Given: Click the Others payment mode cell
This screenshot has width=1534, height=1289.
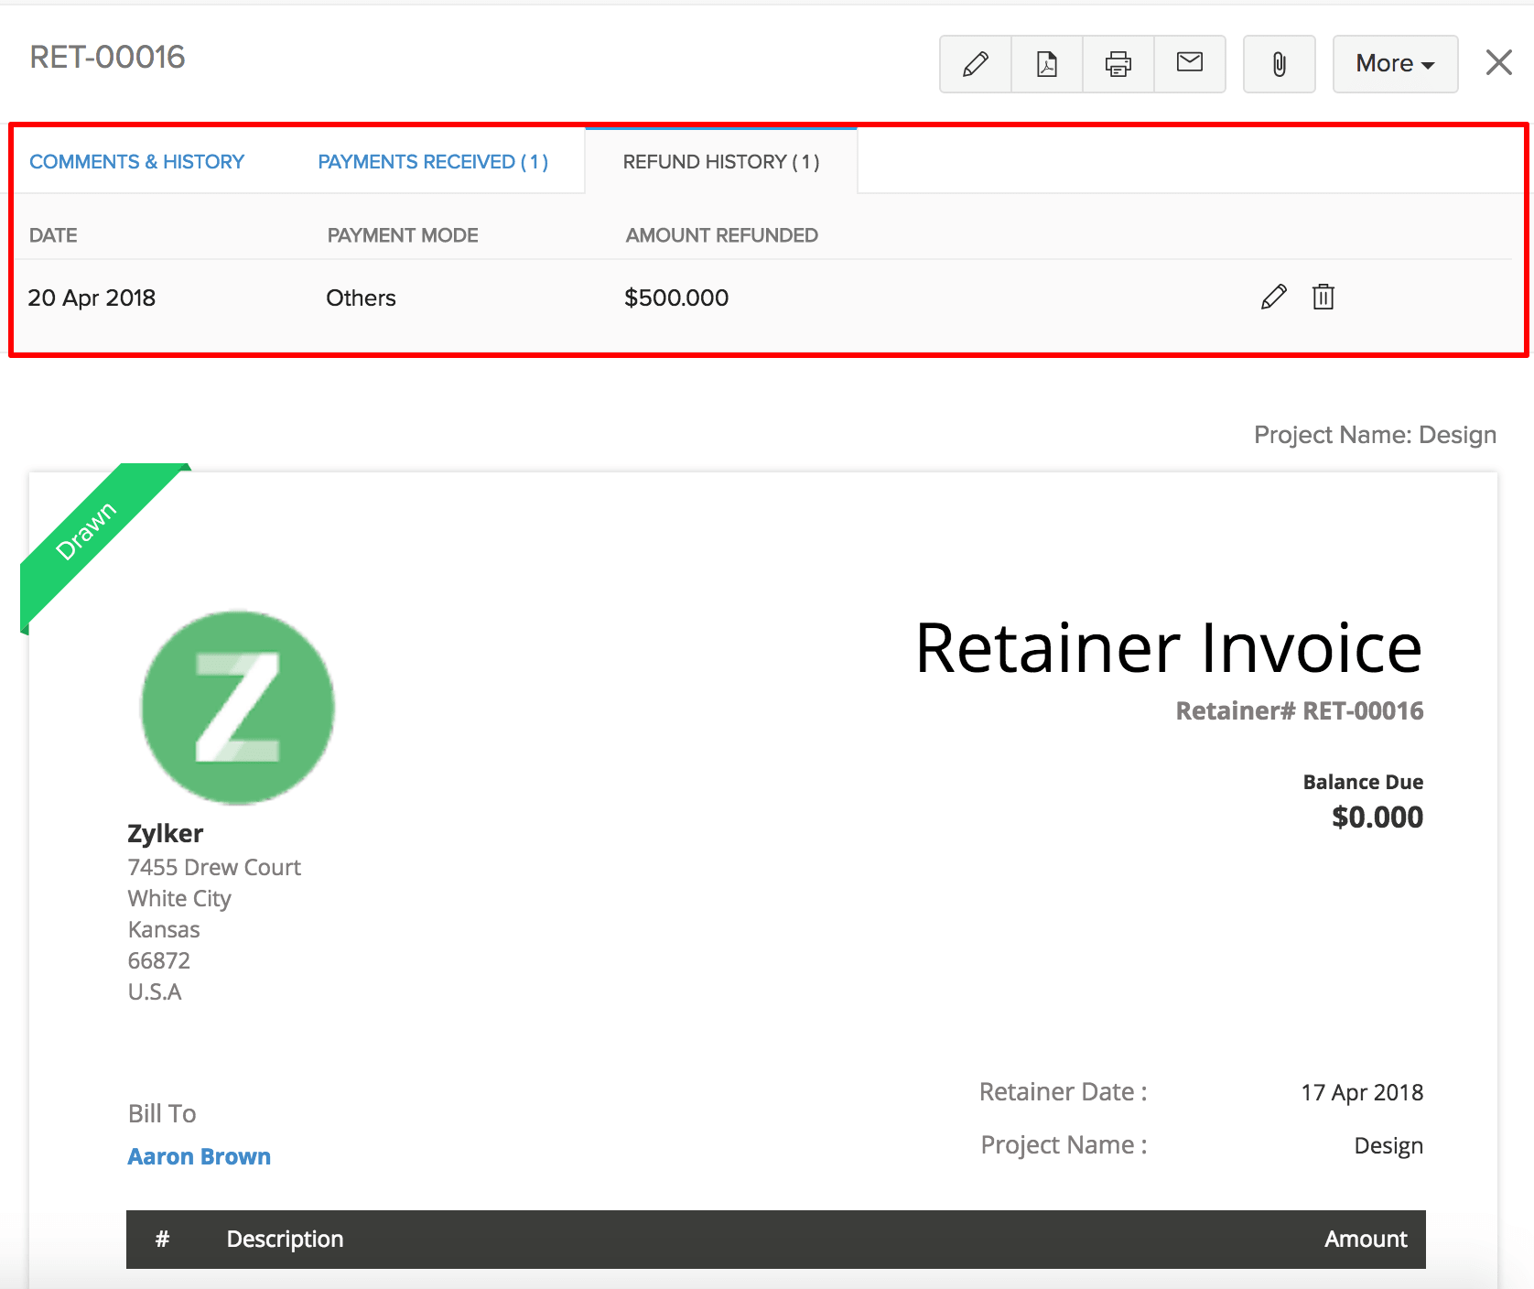Looking at the screenshot, I should (x=361, y=298).
